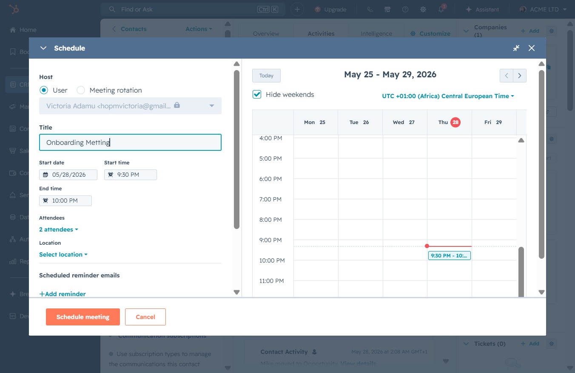Uncheck the Hide weekends checkbox
575x373 pixels.
[257, 94]
